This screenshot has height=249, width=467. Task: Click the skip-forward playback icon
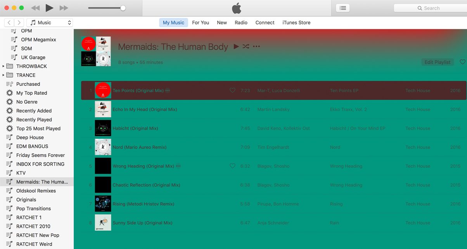pos(64,7)
